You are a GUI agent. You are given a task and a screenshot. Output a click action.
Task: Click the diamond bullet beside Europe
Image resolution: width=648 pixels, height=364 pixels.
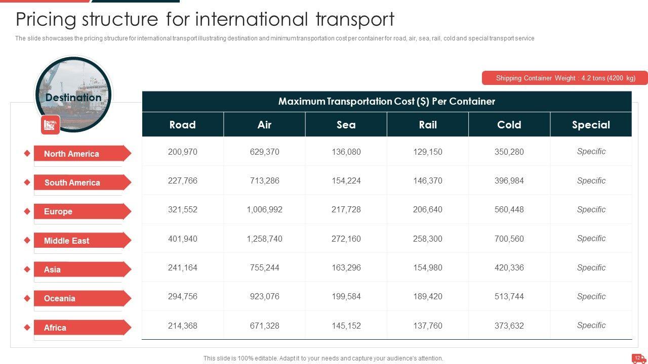pos(27,211)
